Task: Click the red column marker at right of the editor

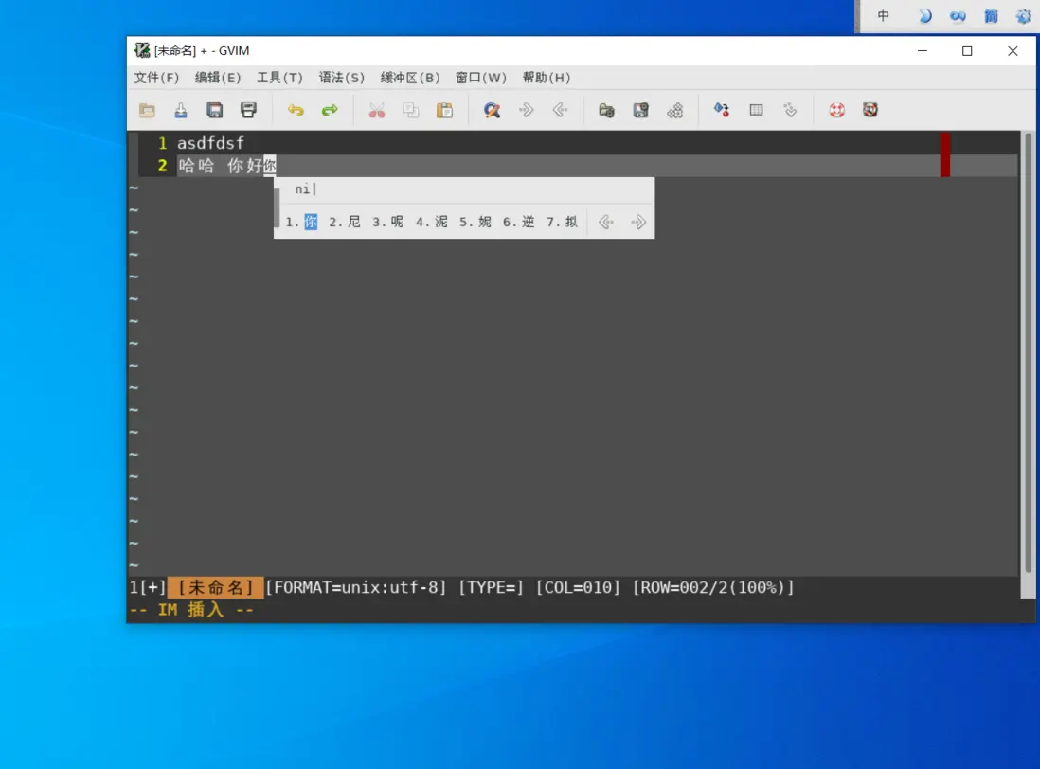Action: tap(945, 154)
